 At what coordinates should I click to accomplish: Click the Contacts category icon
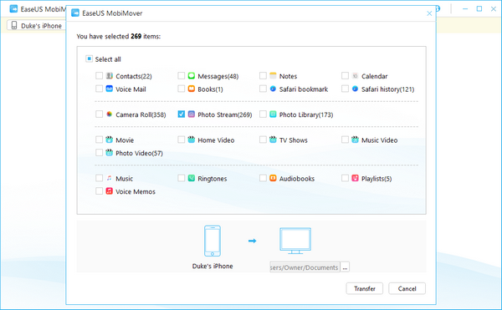pos(109,76)
